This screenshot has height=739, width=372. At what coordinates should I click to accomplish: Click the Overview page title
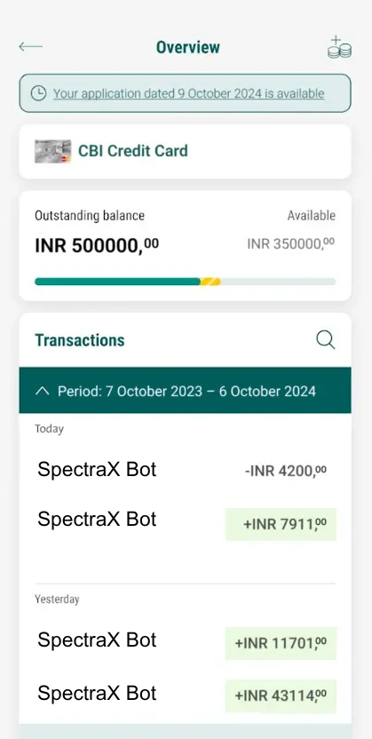pyautogui.click(x=188, y=47)
